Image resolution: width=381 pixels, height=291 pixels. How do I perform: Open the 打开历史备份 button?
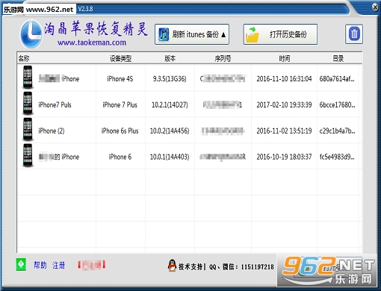[x=280, y=34]
